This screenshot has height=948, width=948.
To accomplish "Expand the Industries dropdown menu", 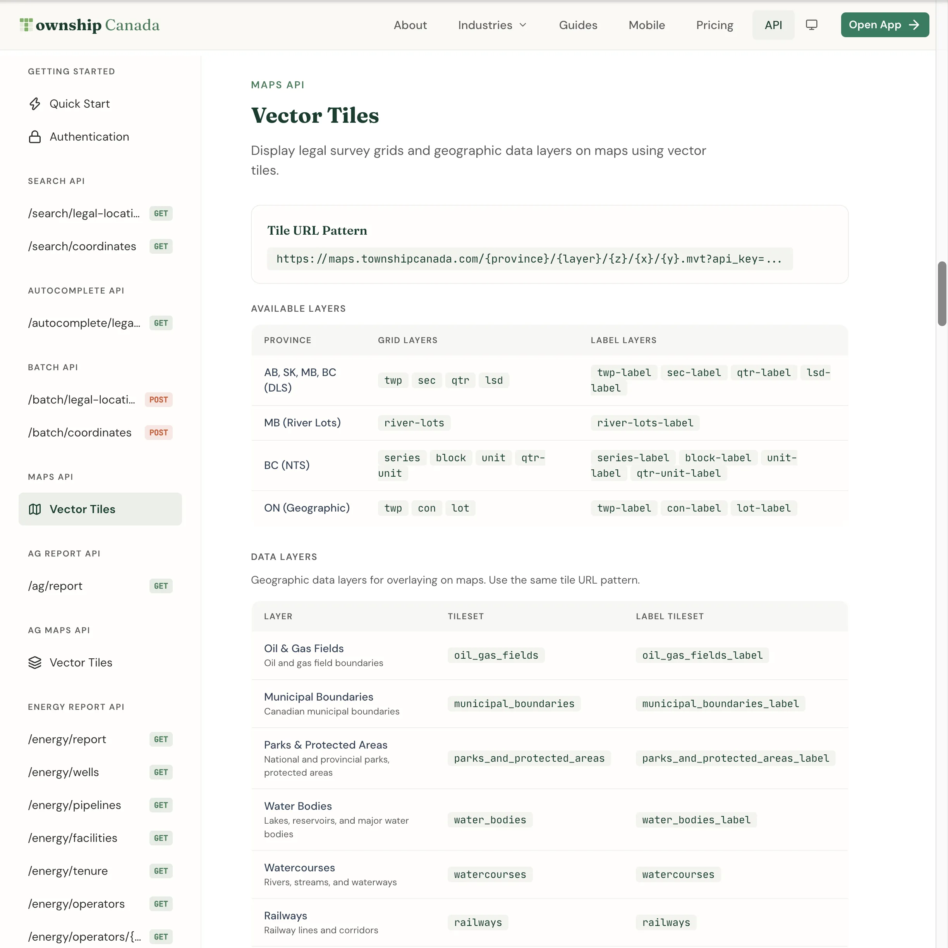I will [492, 25].
